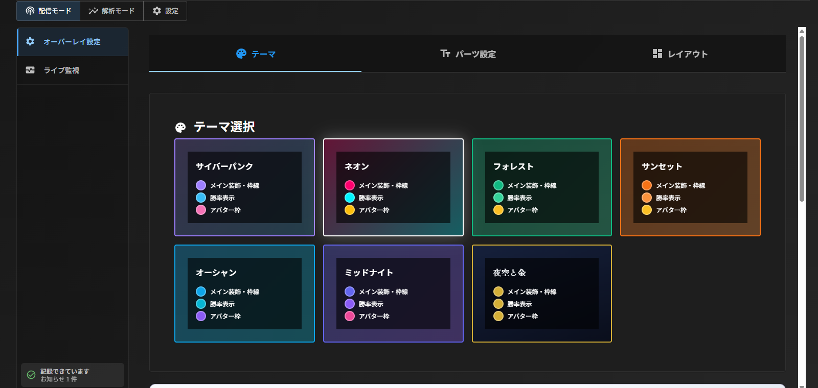
Task: Click the gear icon beside オーバーレイ設定
Action: point(30,41)
